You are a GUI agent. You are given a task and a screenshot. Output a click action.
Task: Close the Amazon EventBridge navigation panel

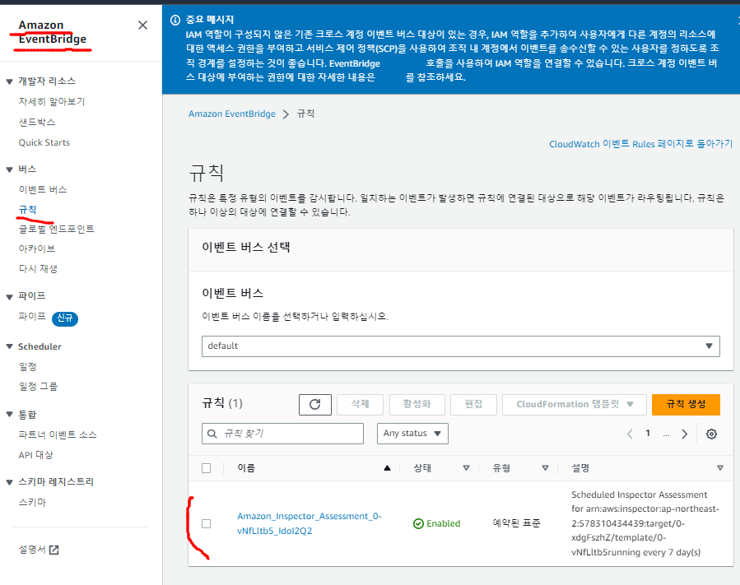coord(142,25)
